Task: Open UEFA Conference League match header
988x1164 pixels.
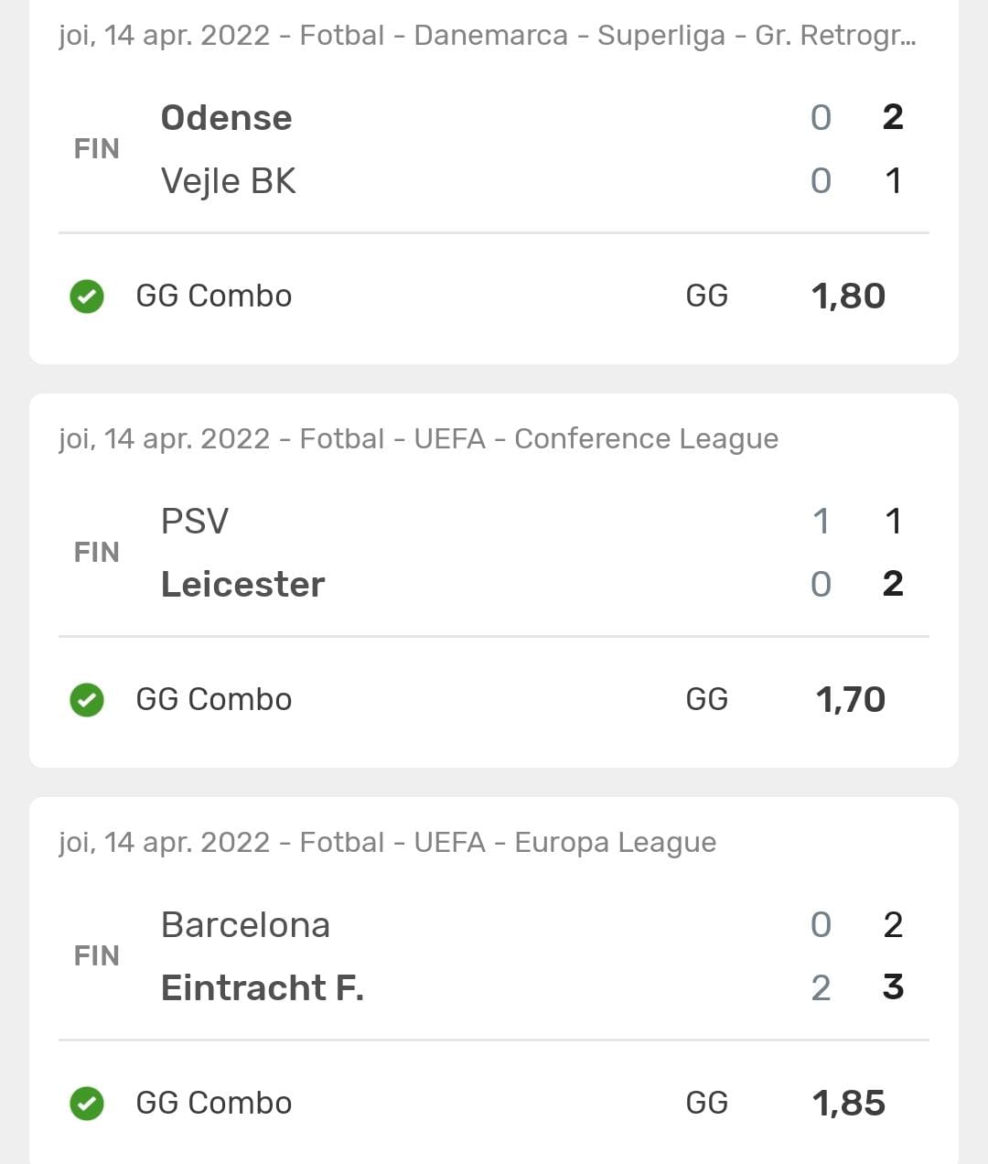Action: 418,439
